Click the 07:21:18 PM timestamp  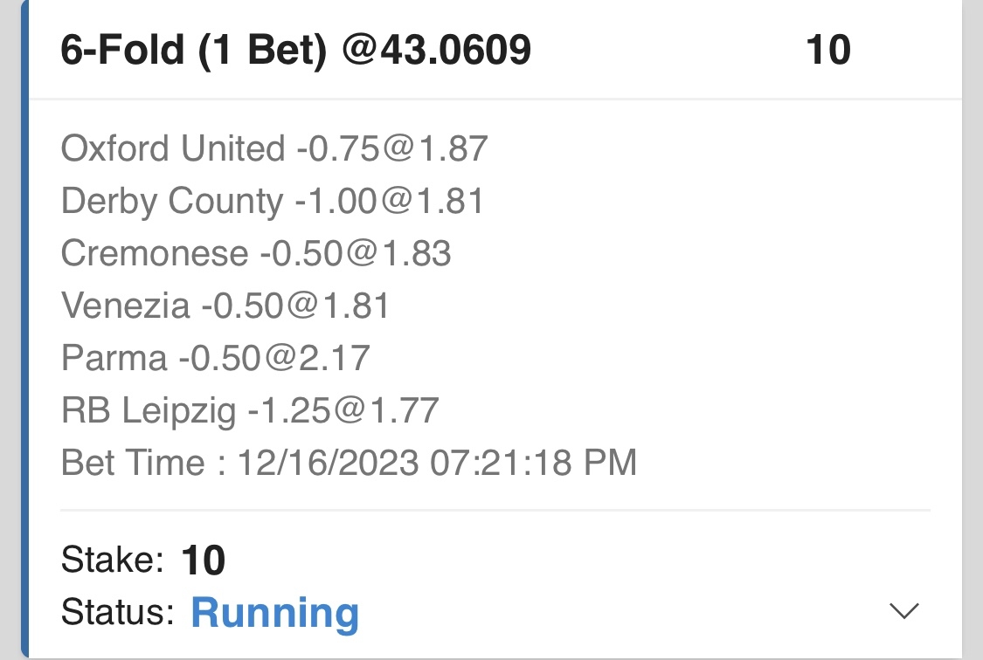(x=534, y=463)
